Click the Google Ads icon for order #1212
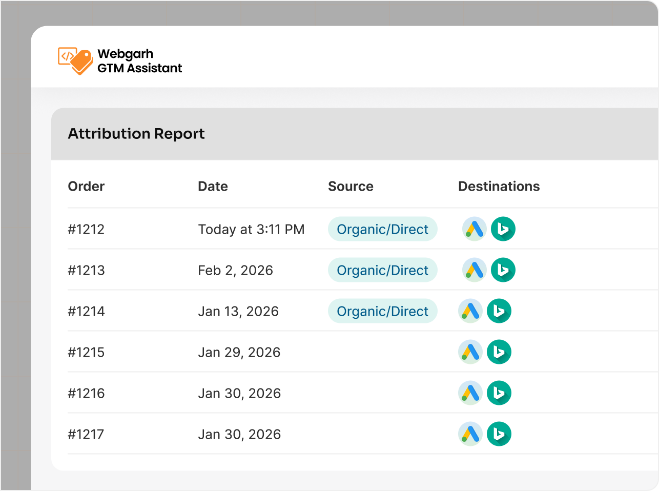 click(473, 229)
